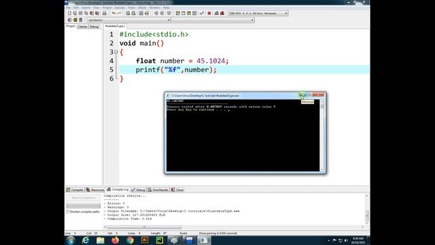Click the compile log vertical scrollbar
Image resolution: width=435 pixels, height=245 pixels.
367,210
